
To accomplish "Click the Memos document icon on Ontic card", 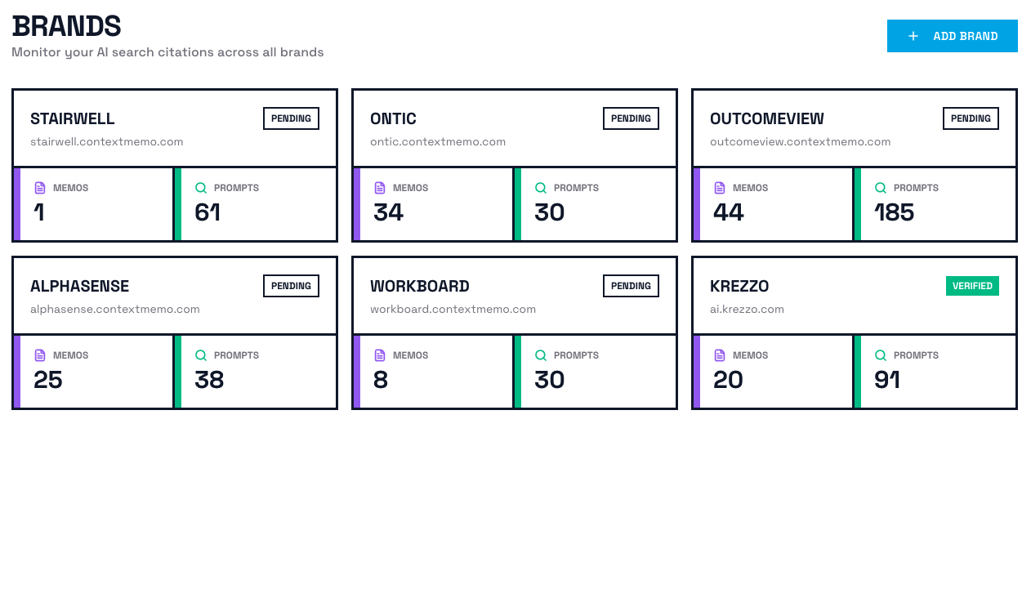I will point(379,188).
